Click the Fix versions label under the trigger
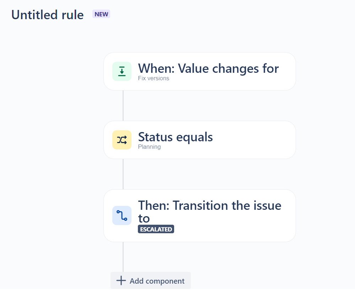Image resolution: width=355 pixels, height=295 pixels. point(153,78)
